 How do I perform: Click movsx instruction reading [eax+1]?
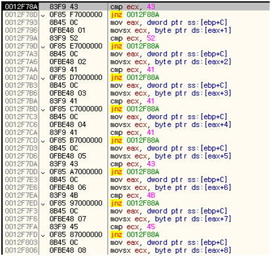point(171,30)
